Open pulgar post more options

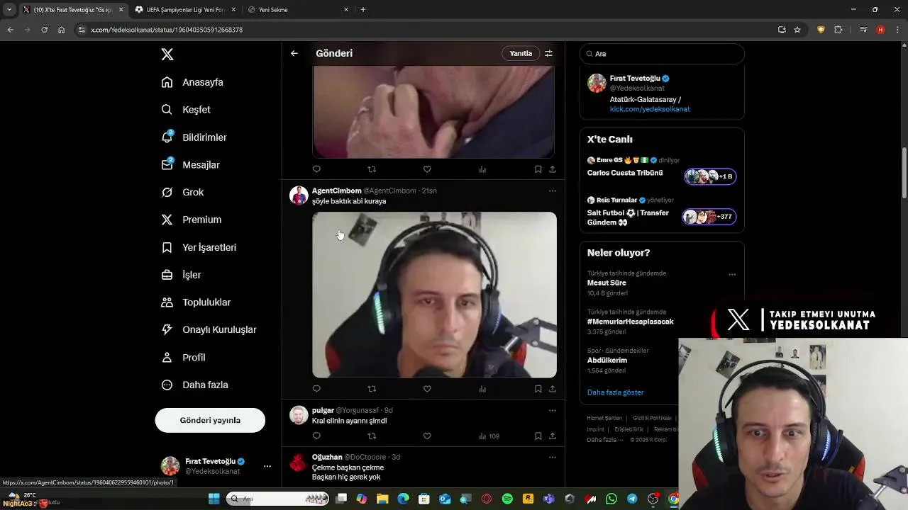(x=553, y=410)
